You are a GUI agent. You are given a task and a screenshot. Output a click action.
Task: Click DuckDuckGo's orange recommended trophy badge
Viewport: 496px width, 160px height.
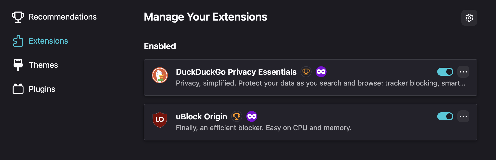[x=306, y=72]
